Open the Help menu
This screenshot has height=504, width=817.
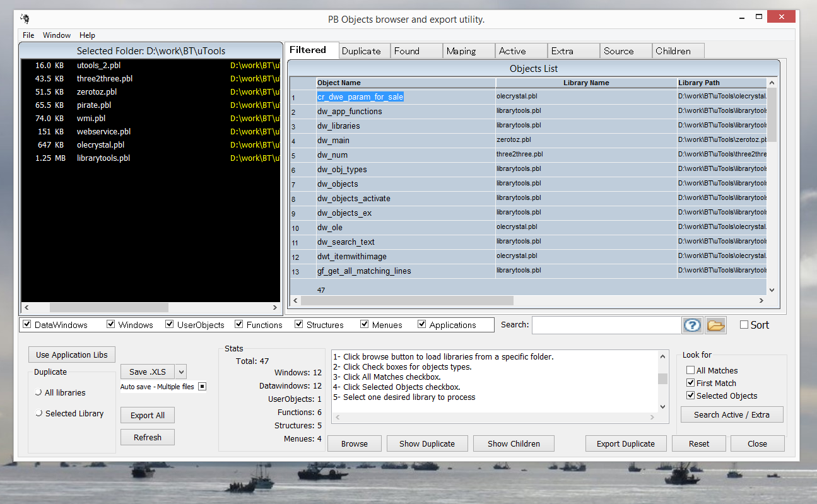pyautogui.click(x=87, y=35)
